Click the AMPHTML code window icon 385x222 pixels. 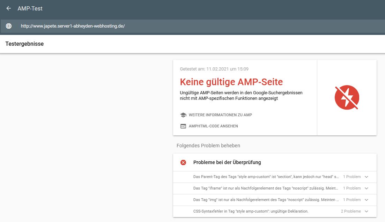point(183,126)
